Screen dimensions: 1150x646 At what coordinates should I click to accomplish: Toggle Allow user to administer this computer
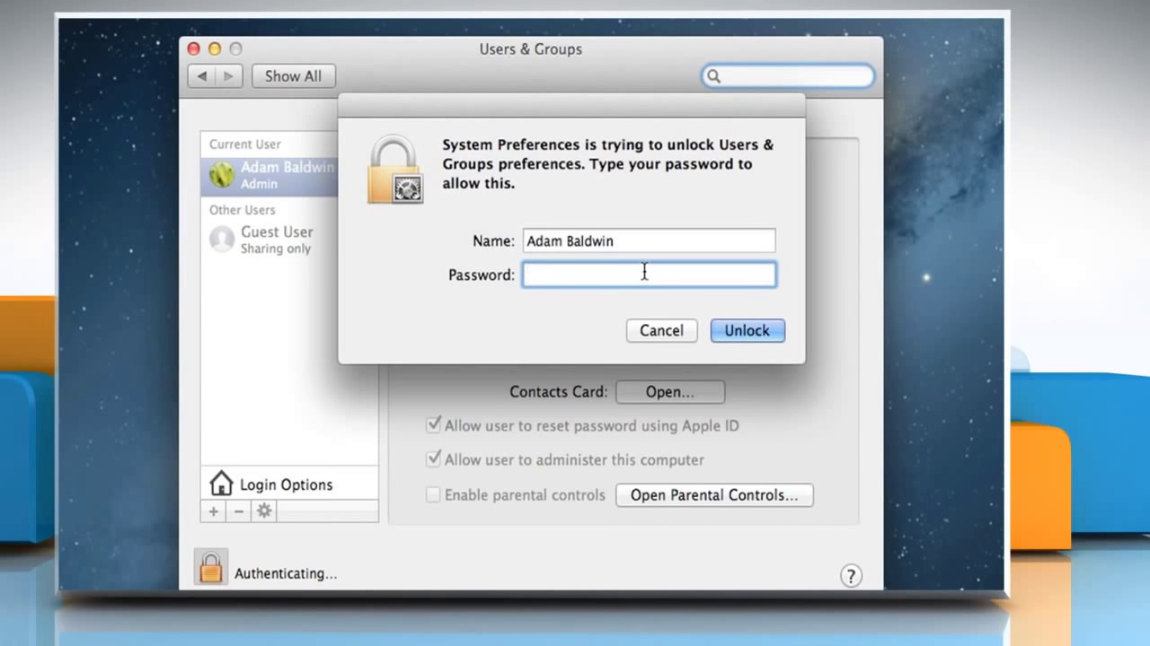tap(434, 458)
